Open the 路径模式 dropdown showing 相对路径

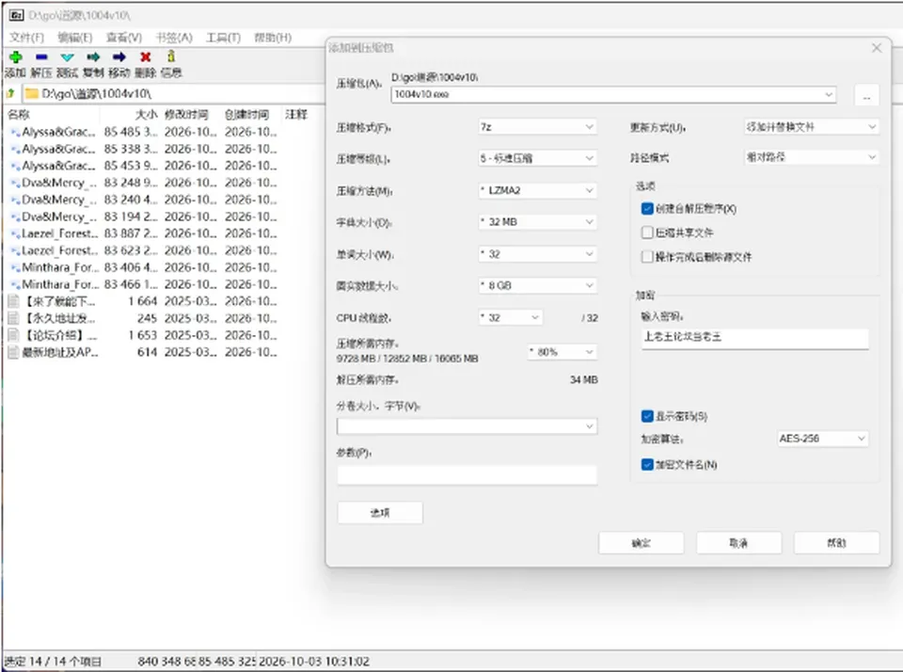(812, 157)
